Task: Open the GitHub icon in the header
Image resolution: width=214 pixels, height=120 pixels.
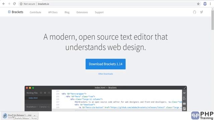Action: coord(195,12)
